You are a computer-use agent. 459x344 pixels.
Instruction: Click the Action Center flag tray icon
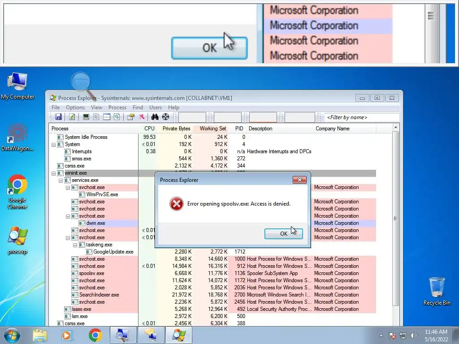click(392, 335)
